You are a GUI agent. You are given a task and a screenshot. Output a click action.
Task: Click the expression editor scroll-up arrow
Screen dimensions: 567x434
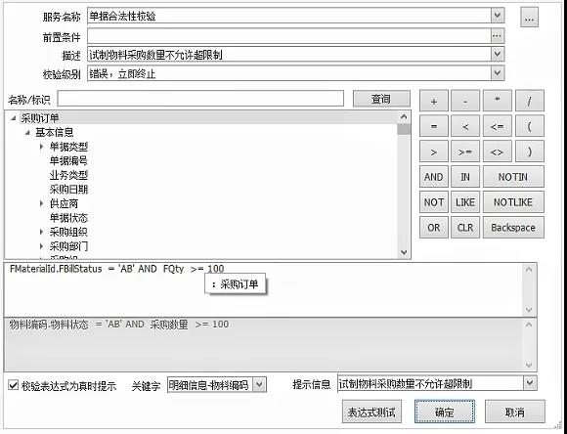[x=529, y=270]
